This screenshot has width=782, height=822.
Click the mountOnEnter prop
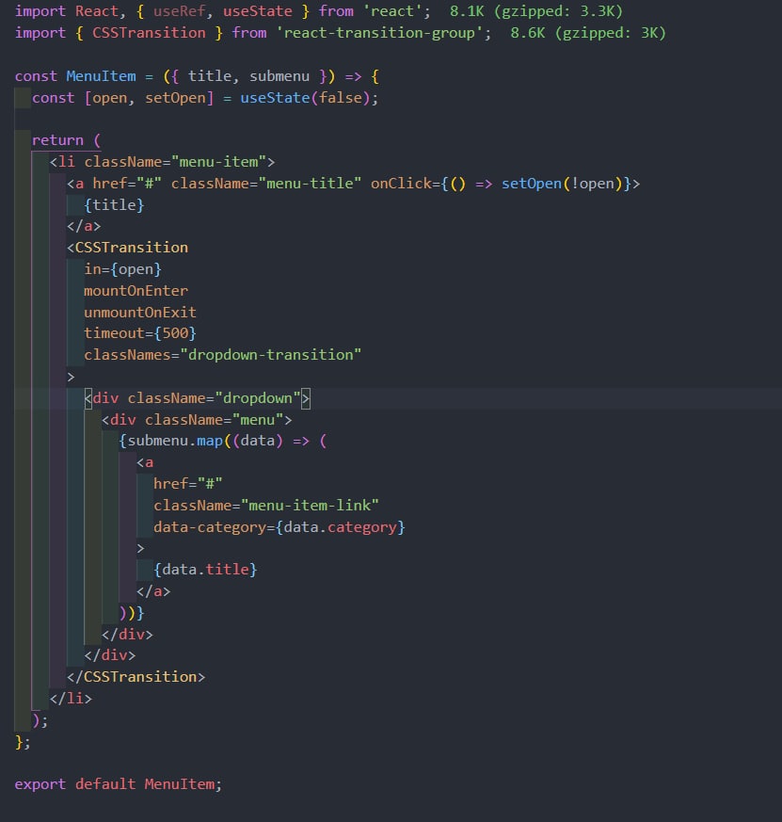tap(136, 291)
